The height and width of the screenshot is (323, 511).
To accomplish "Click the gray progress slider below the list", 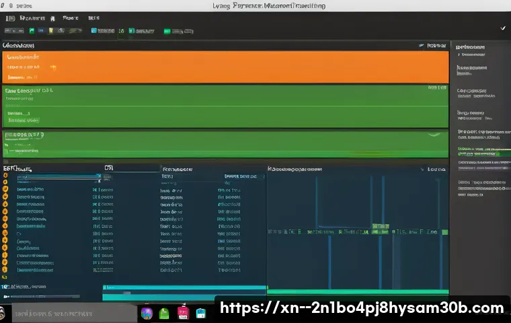I will [45, 297].
